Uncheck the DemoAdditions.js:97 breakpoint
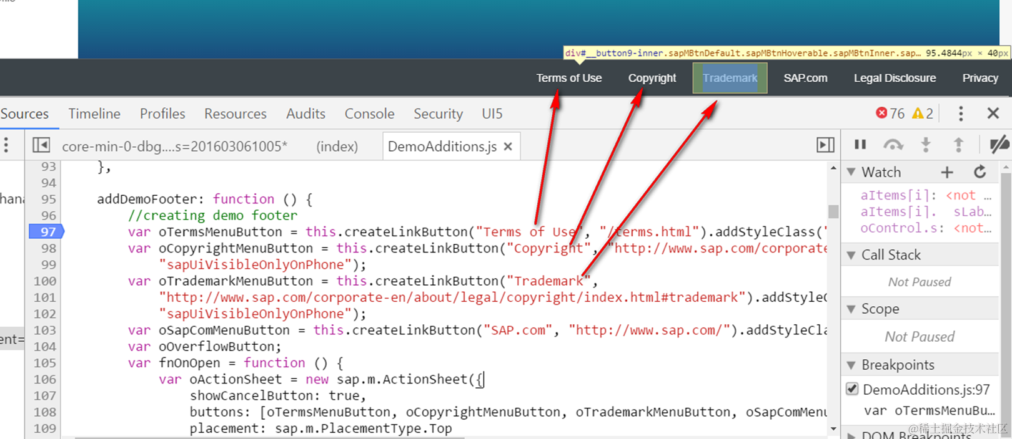The height and width of the screenshot is (439, 1012). pyautogui.click(x=852, y=389)
